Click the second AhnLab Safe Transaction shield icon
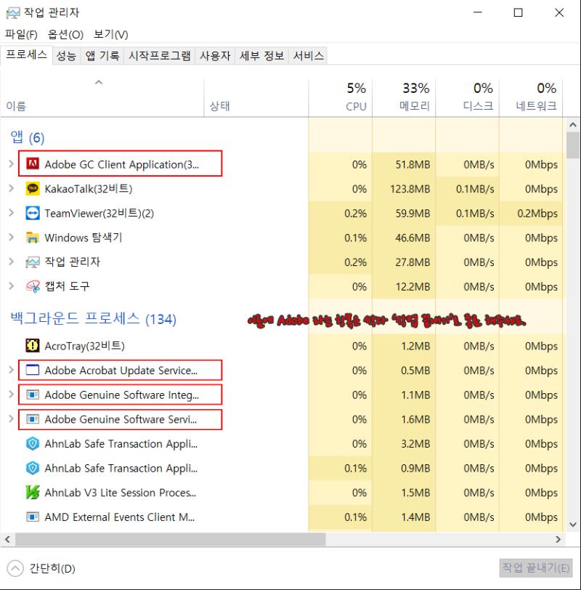Screen dimensions: 581x590 33,468
